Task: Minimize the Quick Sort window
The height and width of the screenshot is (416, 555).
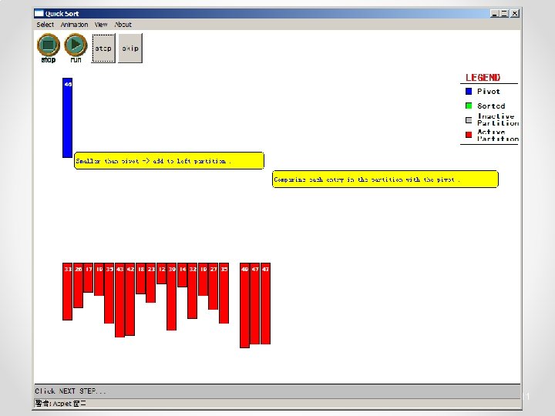Action: pos(495,13)
